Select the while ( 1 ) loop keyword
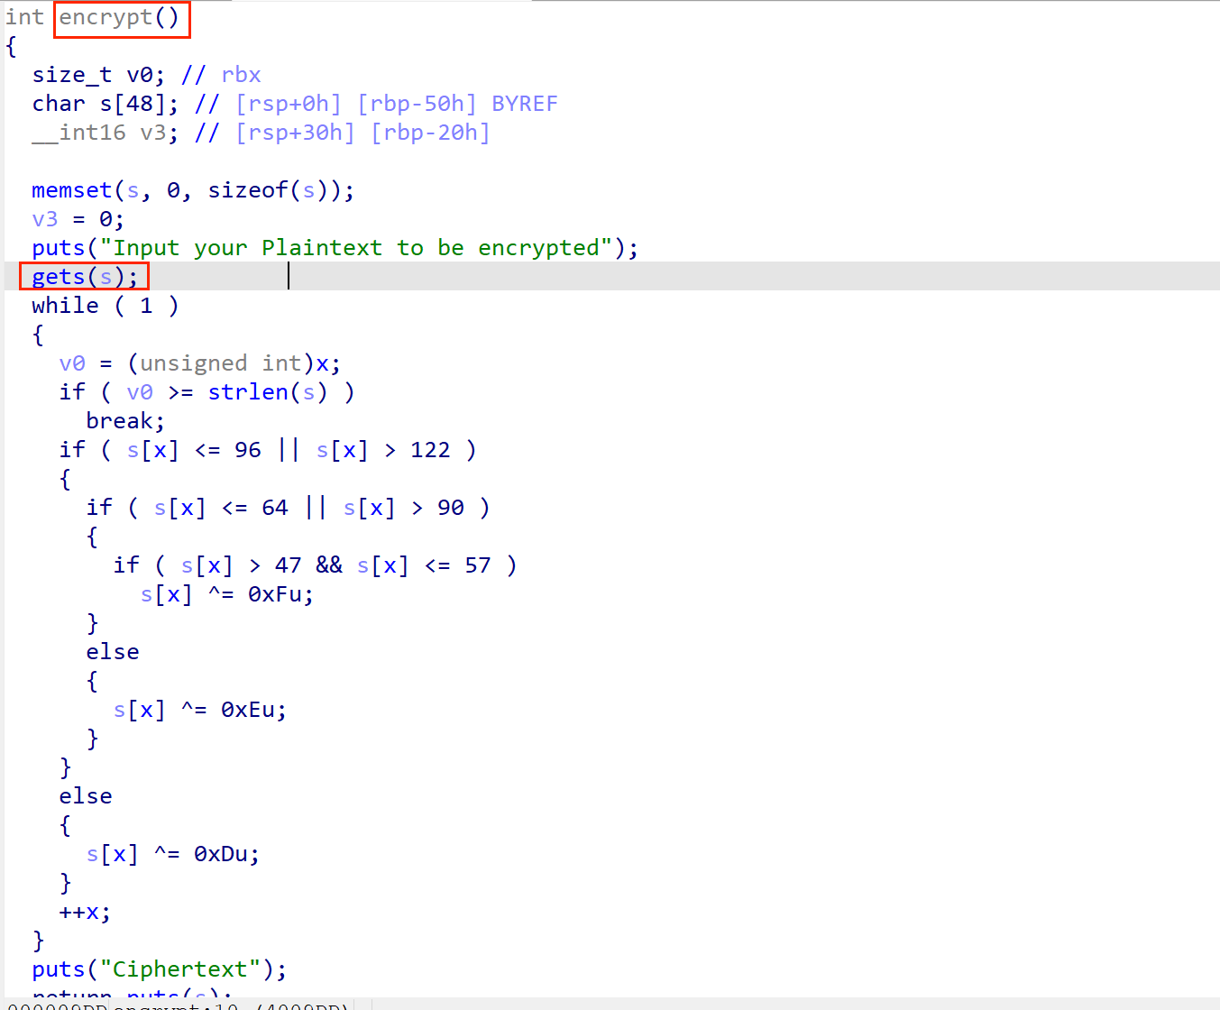This screenshot has width=1220, height=1010. tap(63, 305)
